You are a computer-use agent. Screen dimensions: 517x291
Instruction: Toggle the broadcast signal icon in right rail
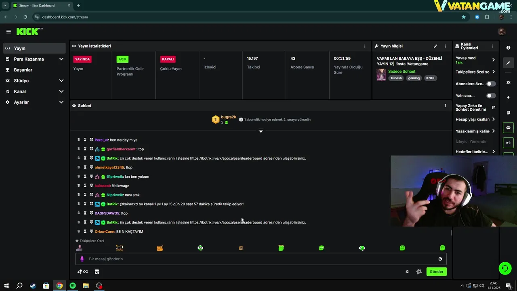coord(508,143)
